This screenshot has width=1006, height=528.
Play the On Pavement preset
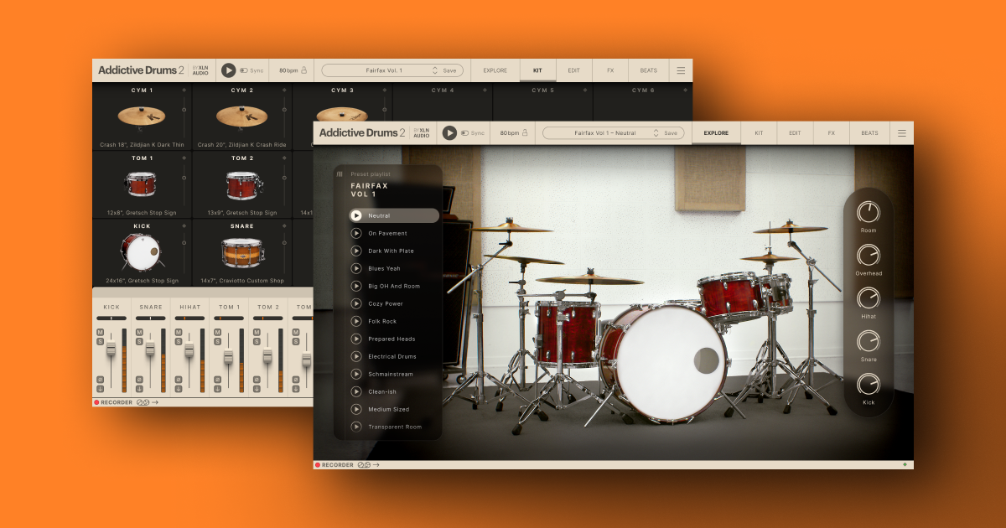click(356, 233)
